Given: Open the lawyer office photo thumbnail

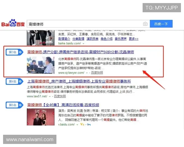Looking at the screenshot, I should coord(40,65).
